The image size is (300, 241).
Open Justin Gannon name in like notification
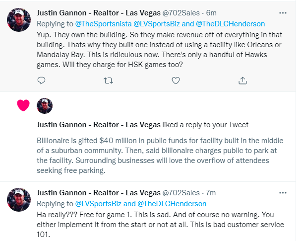click(99, 124)
